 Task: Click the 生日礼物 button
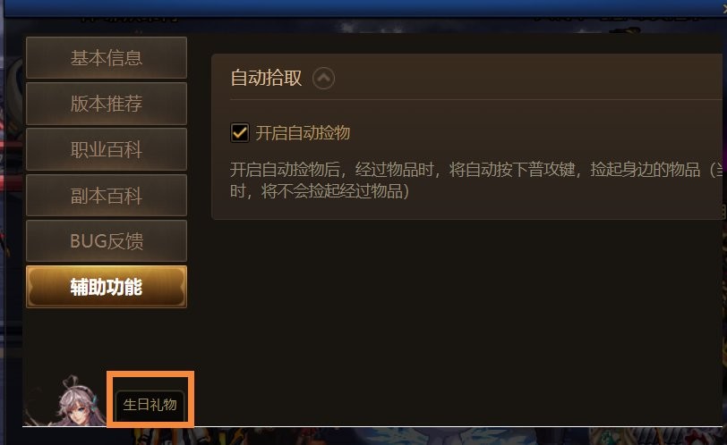click(x=150, y=405)
